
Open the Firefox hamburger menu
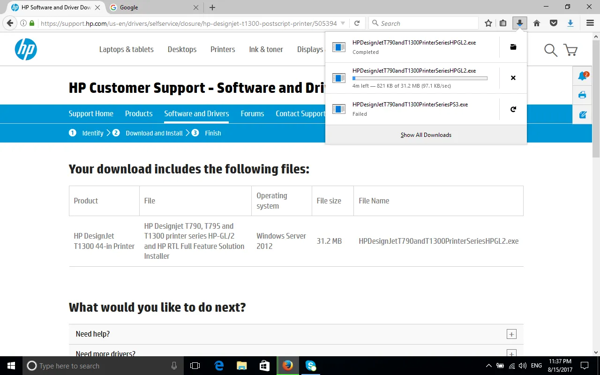(x=590, y=23)
